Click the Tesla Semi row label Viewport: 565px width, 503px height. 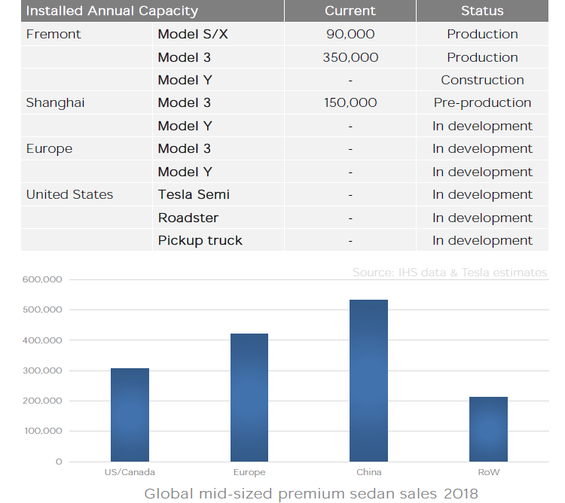tap(194, 194)
